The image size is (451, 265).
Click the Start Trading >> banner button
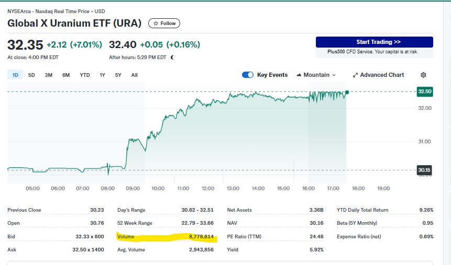(x=374, y=42)
